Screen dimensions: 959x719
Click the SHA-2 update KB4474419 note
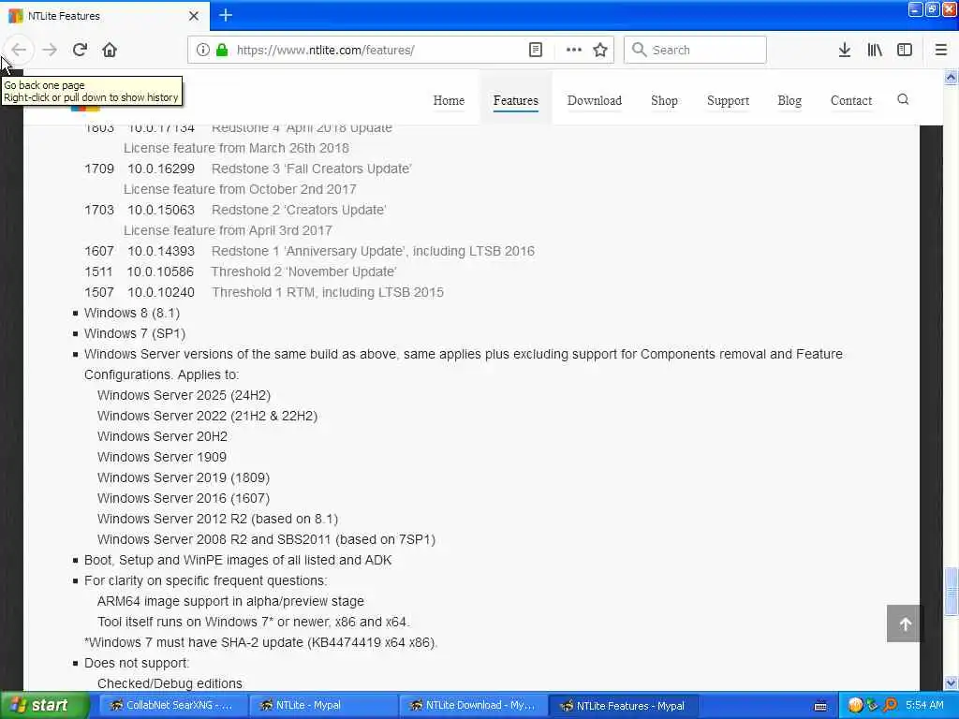[261, 642]
